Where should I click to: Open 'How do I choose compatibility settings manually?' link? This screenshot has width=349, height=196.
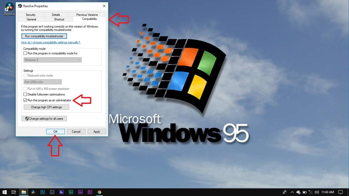[x=51, y=42]
